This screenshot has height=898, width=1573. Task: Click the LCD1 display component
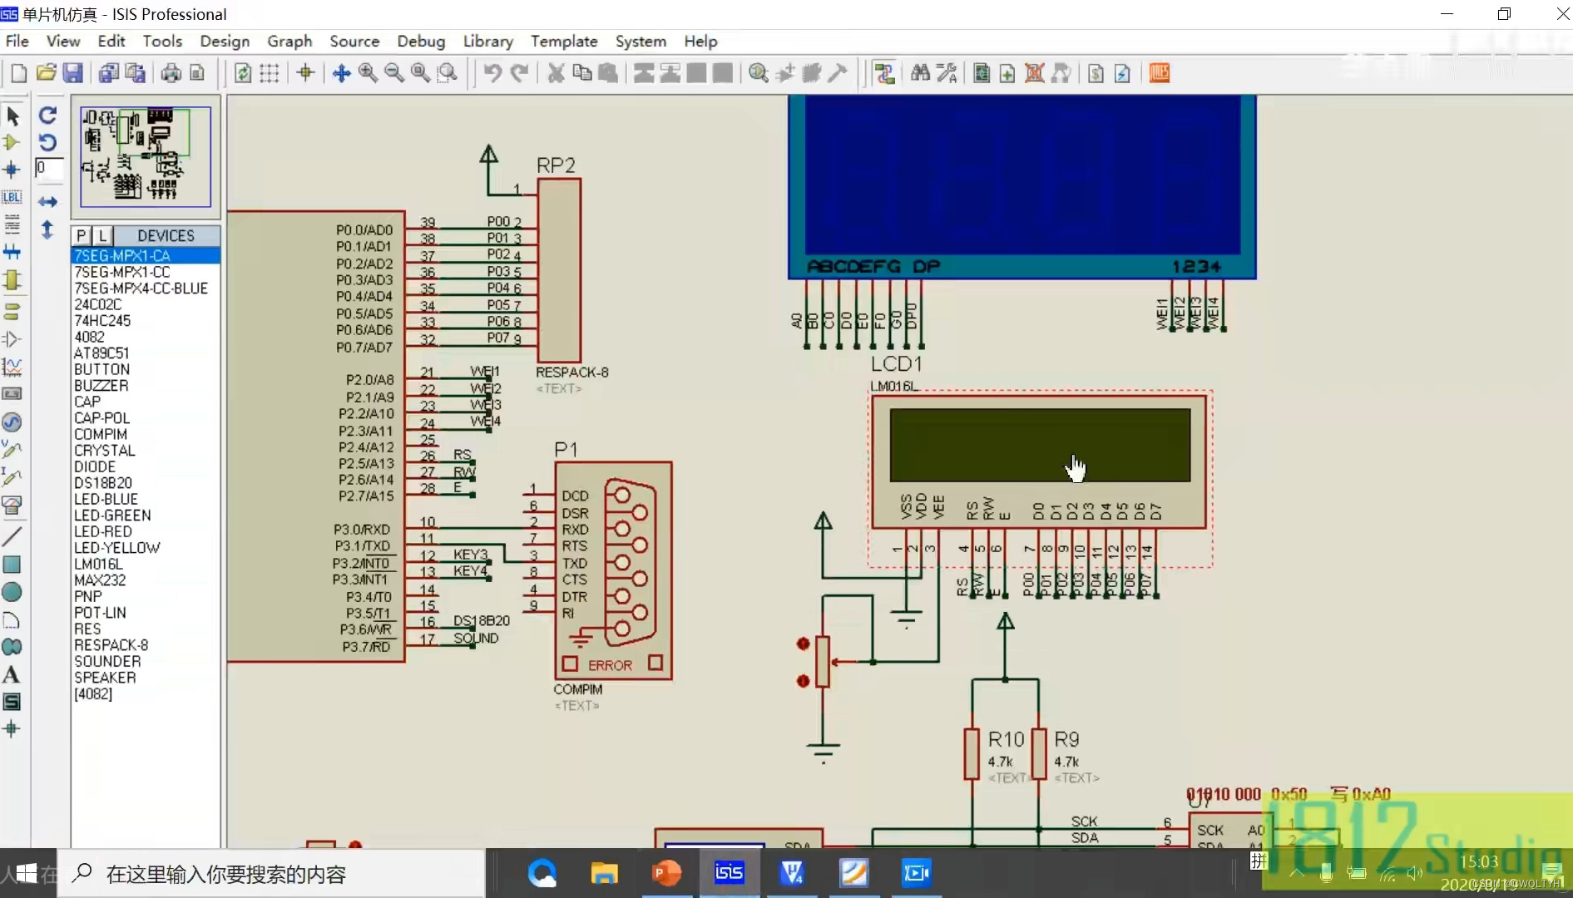1039,462
